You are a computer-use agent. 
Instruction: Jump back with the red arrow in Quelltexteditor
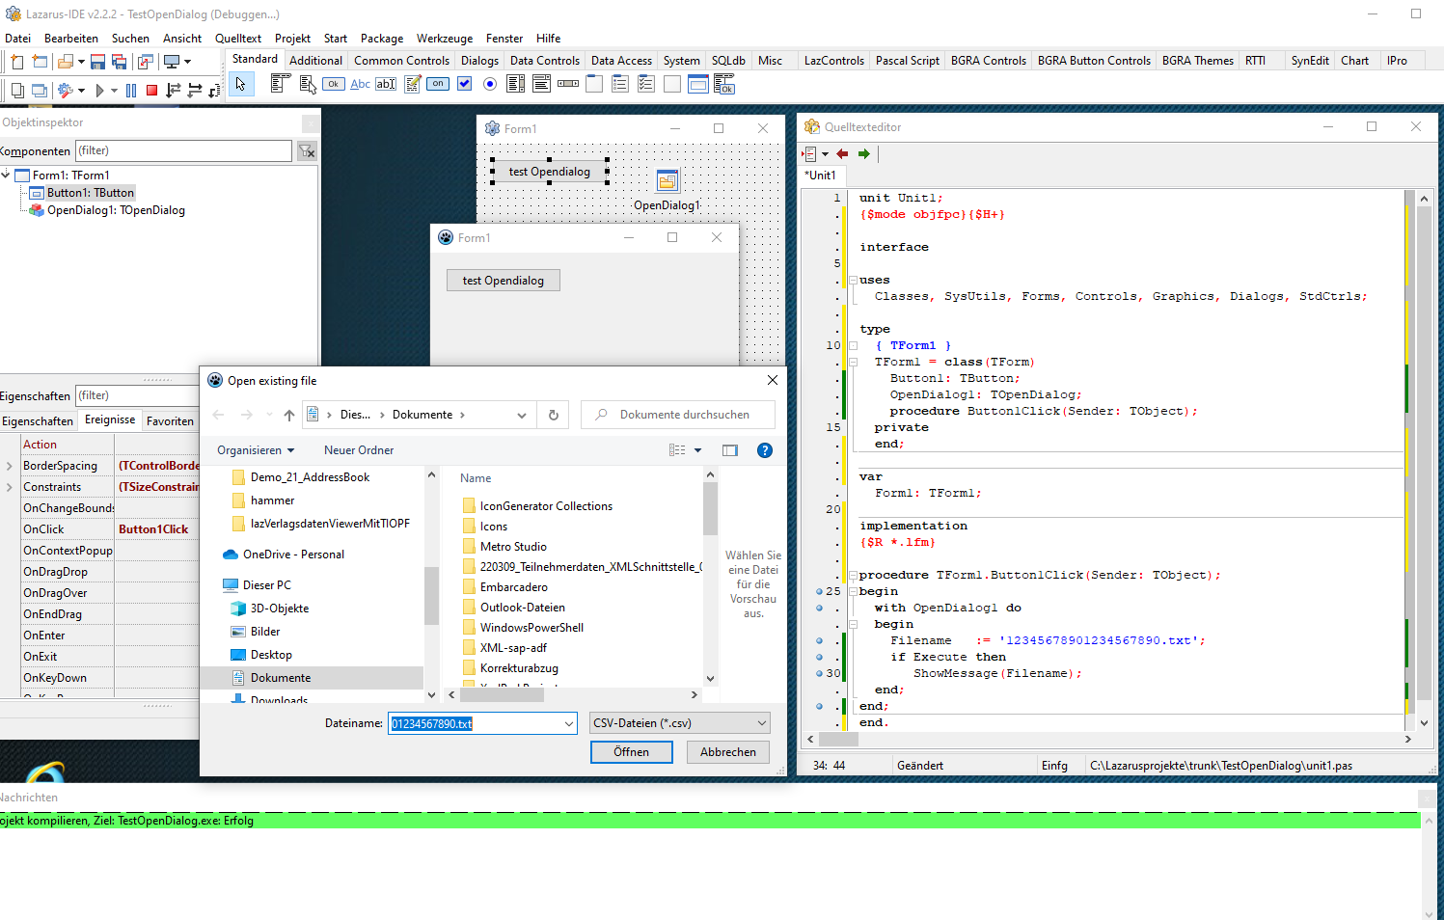tap(842, 154)
